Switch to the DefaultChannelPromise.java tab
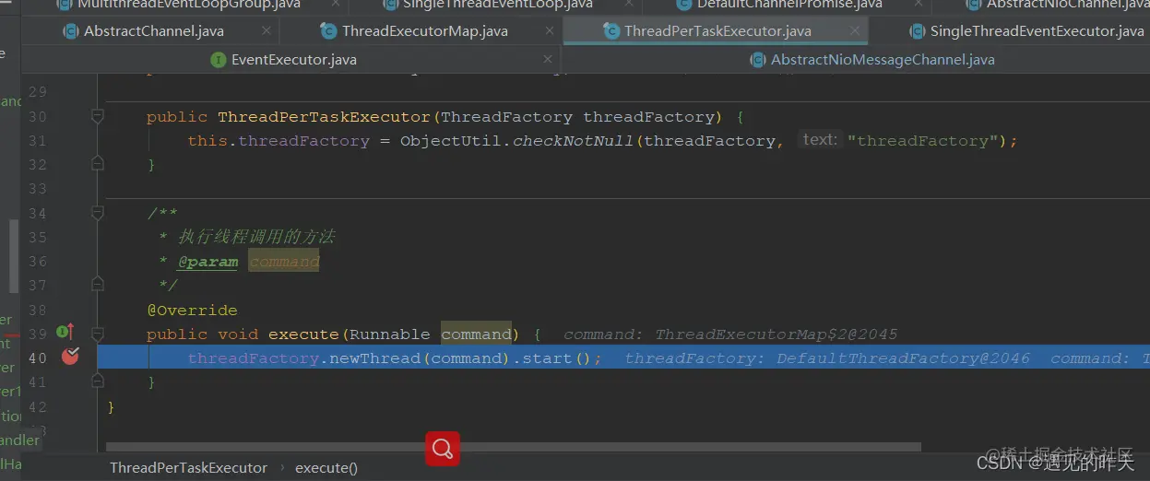Screen dimensions: 1150x481 click(x=778, y=5)
